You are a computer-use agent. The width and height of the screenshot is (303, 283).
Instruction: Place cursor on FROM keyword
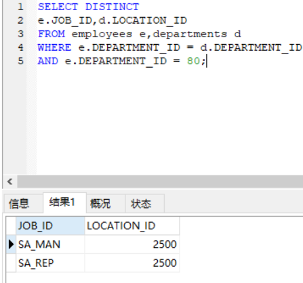click(52, 34)
